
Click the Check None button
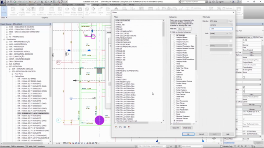coord(187,128)
